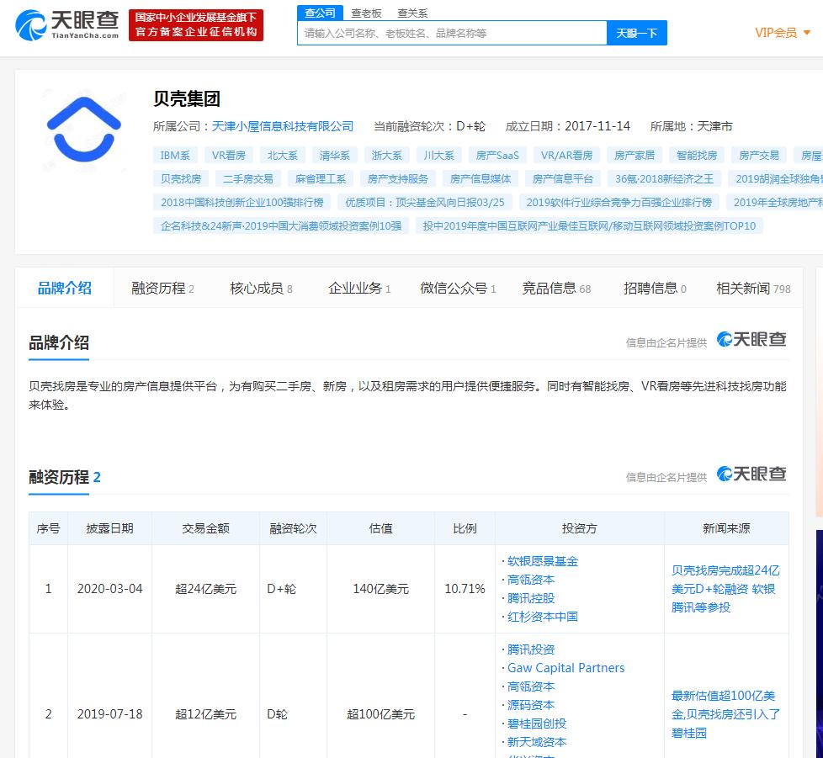Click the IBM系 tag
823x758 pixels.
[x=175, y=156]
